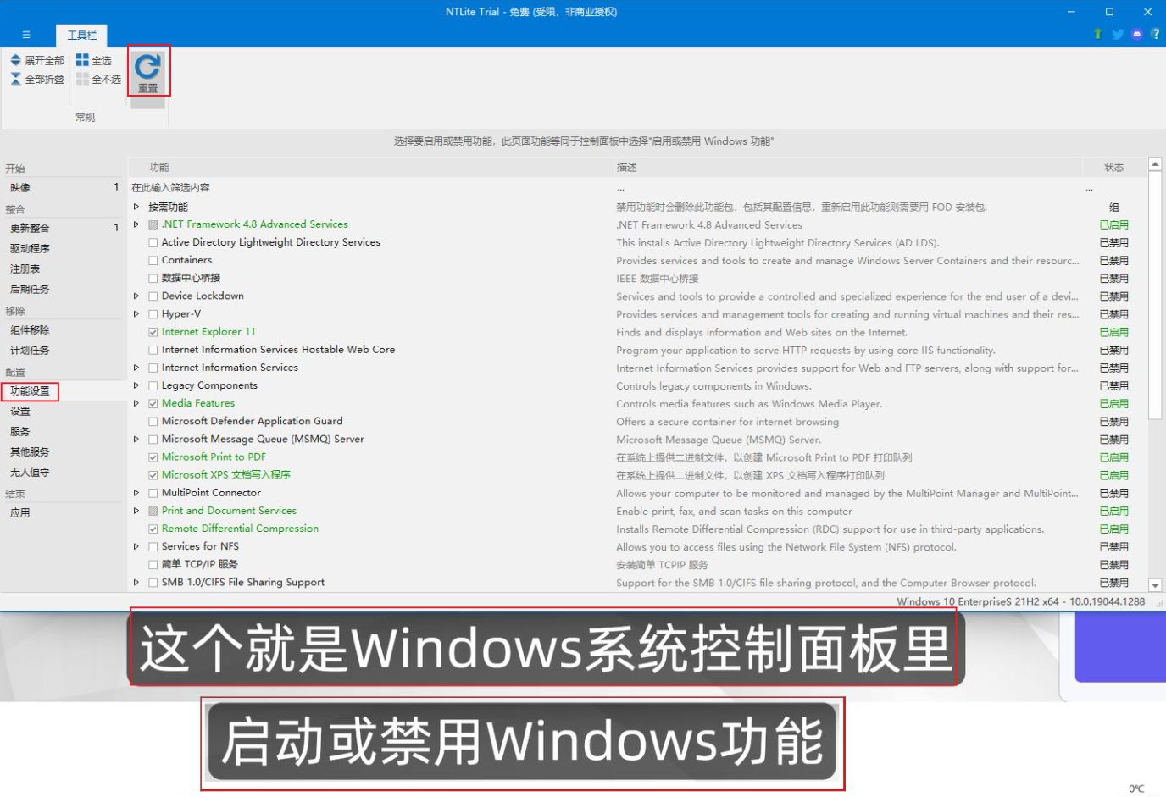1166x797 pixels.
Task: Toggle the Microsoft Print to PDF checkbox
Action: point(153,457)
